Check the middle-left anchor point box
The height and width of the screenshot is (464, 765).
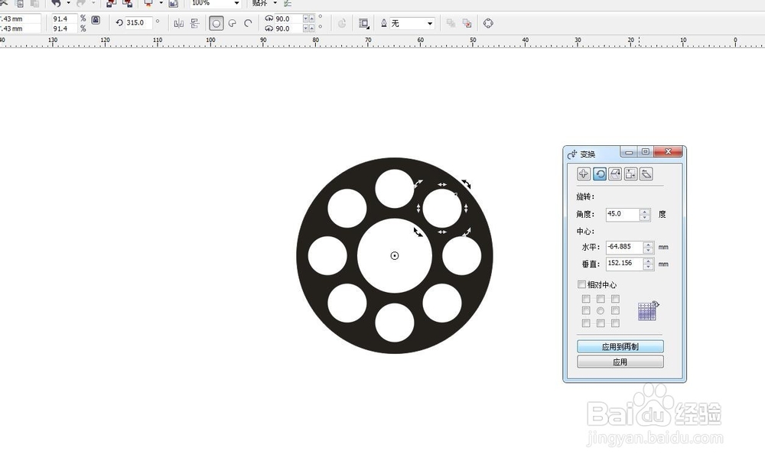coord(586,310)
